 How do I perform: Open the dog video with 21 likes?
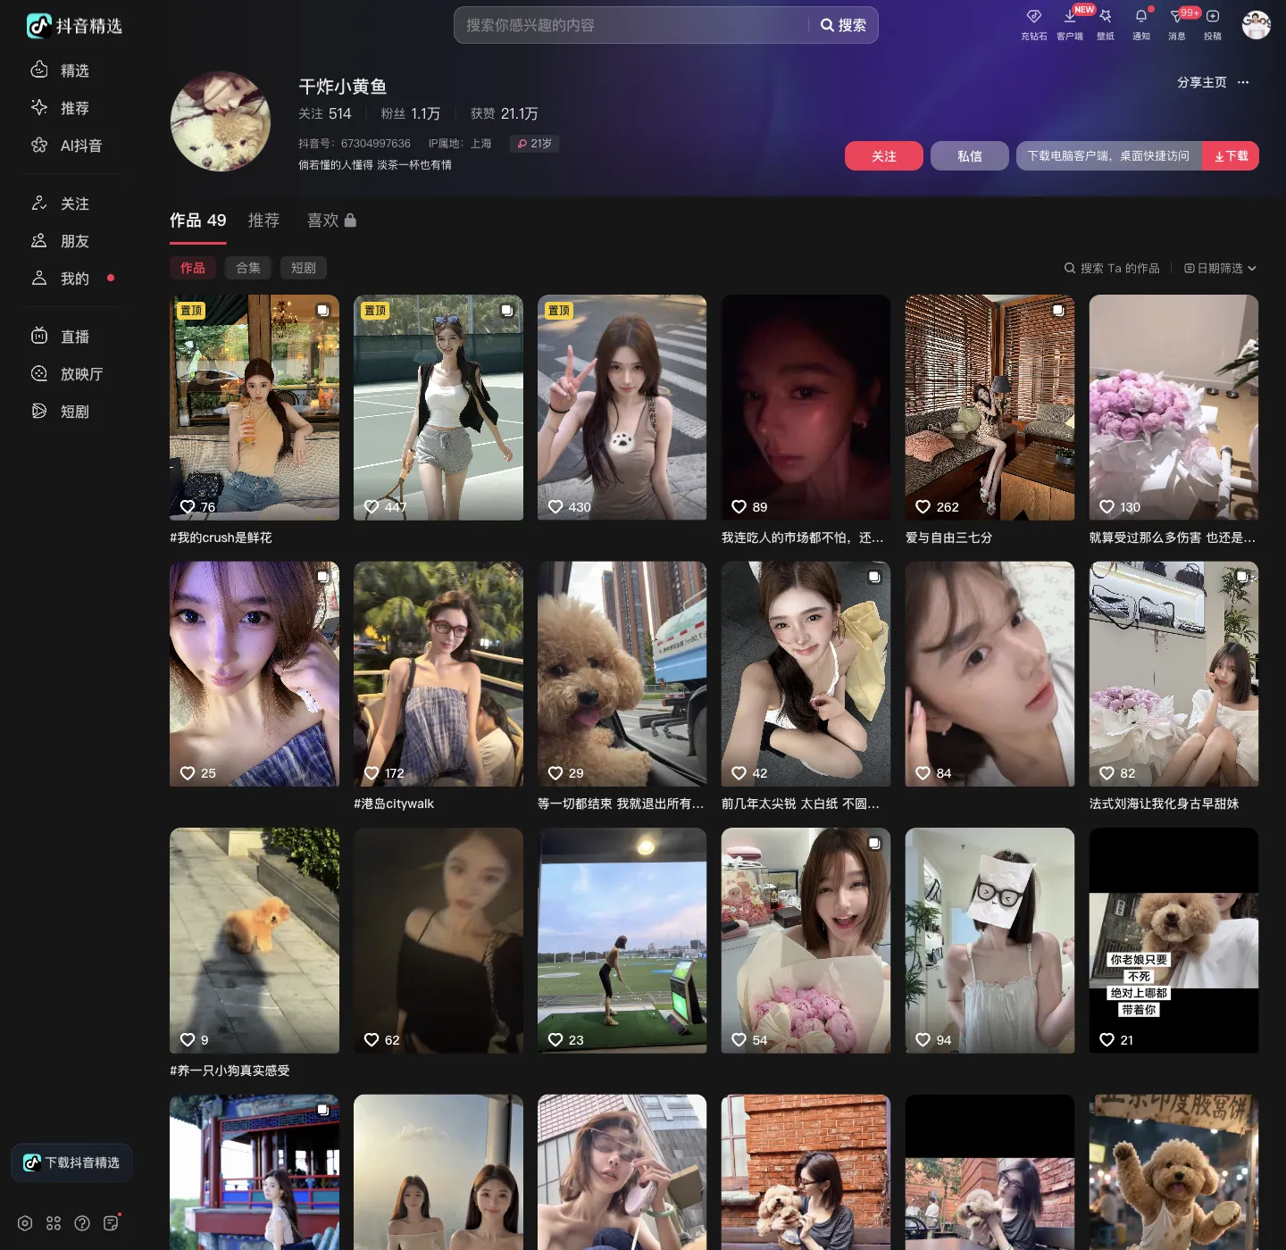(x=1174, y=940)
